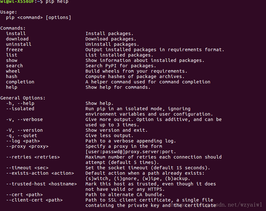Click the 'completion' command text
This screenshot has width=266, height=211.
(20, 82)
